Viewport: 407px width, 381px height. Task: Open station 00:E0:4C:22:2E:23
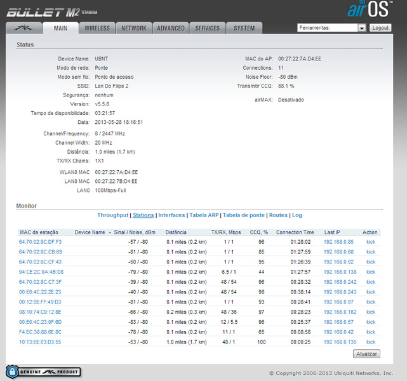click(x=40, y=292)
